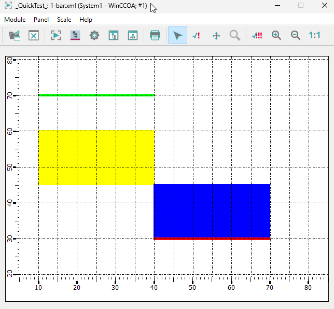The width and height of the screenshot is (334, 309).
Task: Click the single exclamation checkmark icon
Action: click(196, 35)
